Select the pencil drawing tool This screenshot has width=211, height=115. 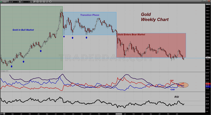(34, 2)
